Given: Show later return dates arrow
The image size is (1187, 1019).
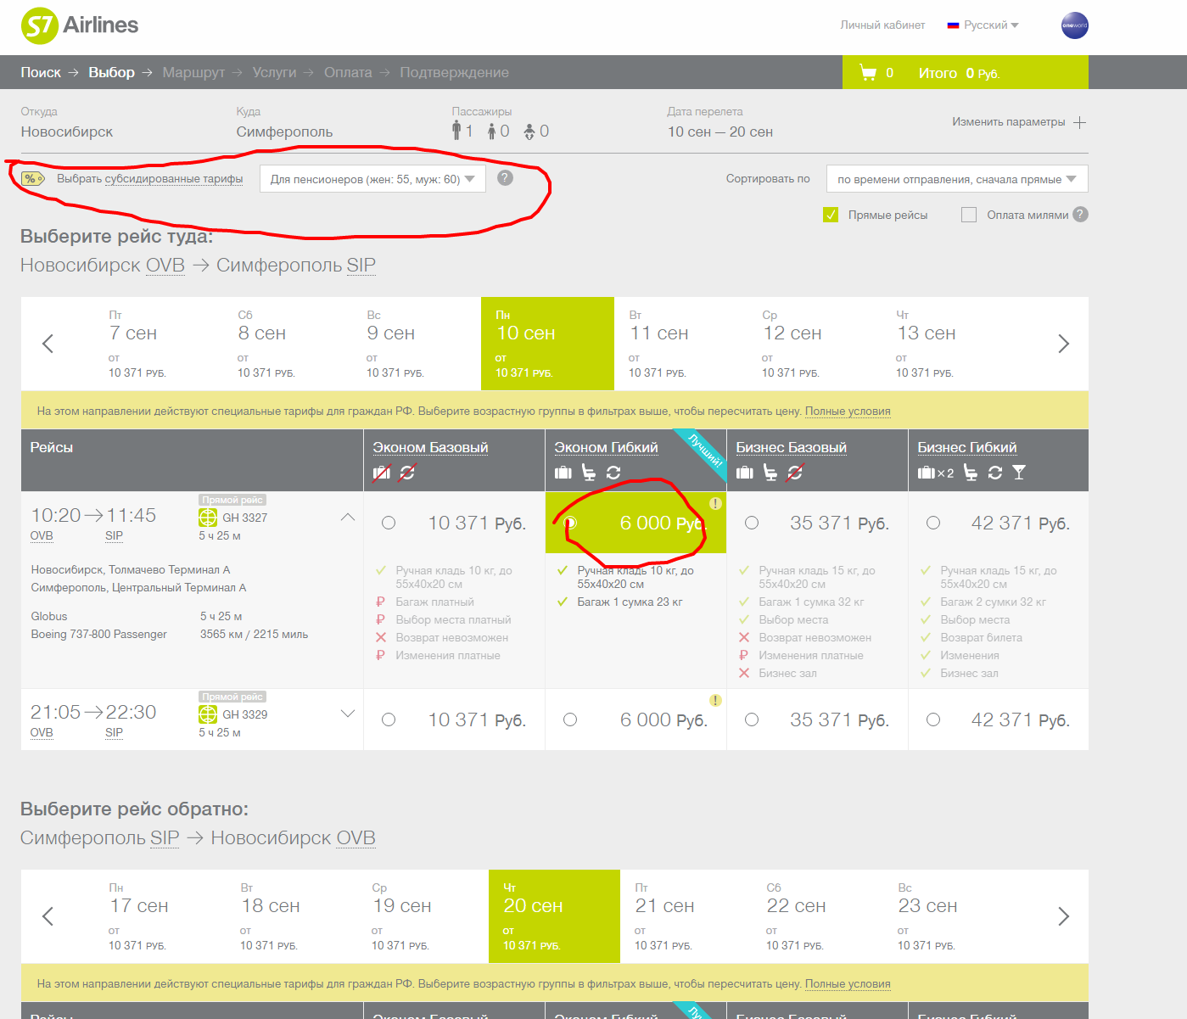Looking at the screenshot, I should click(x=1063, y=916).
